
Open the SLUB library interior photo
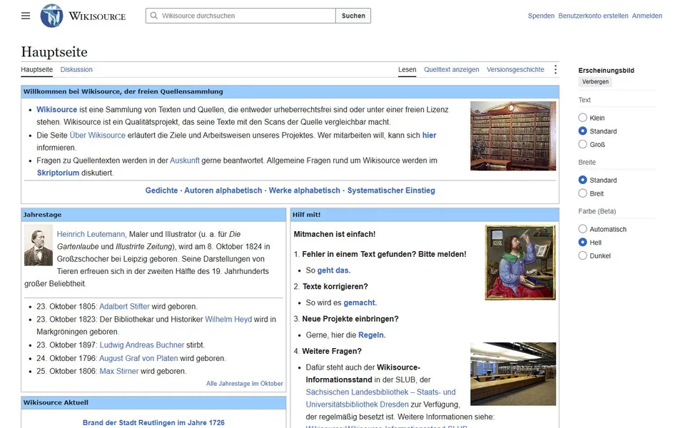click(513, 374)
